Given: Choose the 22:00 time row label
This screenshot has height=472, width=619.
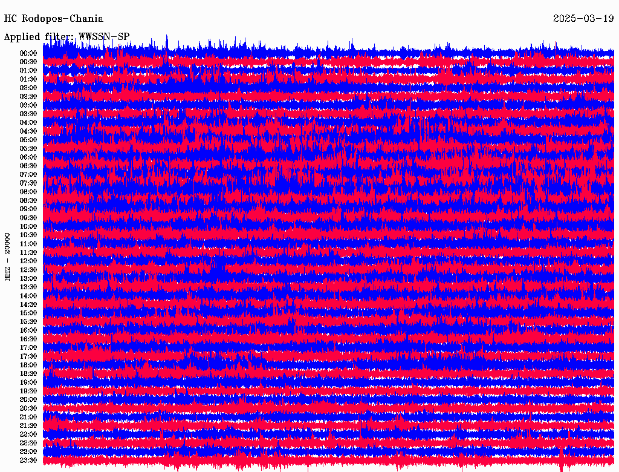Looking at the screenshot, I should [x=28, y=434].
